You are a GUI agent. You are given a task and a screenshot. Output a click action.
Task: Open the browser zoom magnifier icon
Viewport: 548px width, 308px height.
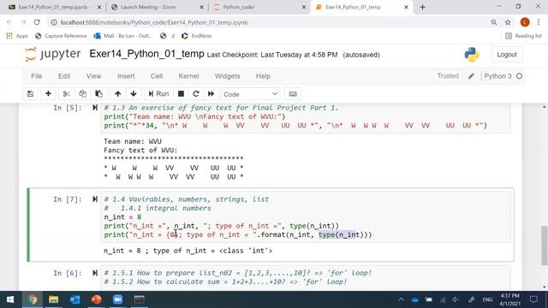(x=493, y=22)
